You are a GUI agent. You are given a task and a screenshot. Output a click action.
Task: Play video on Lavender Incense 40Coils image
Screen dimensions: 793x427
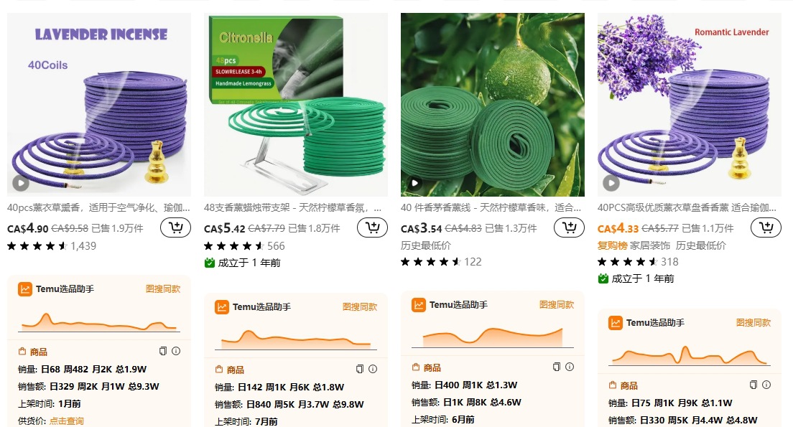click(20, 183)
